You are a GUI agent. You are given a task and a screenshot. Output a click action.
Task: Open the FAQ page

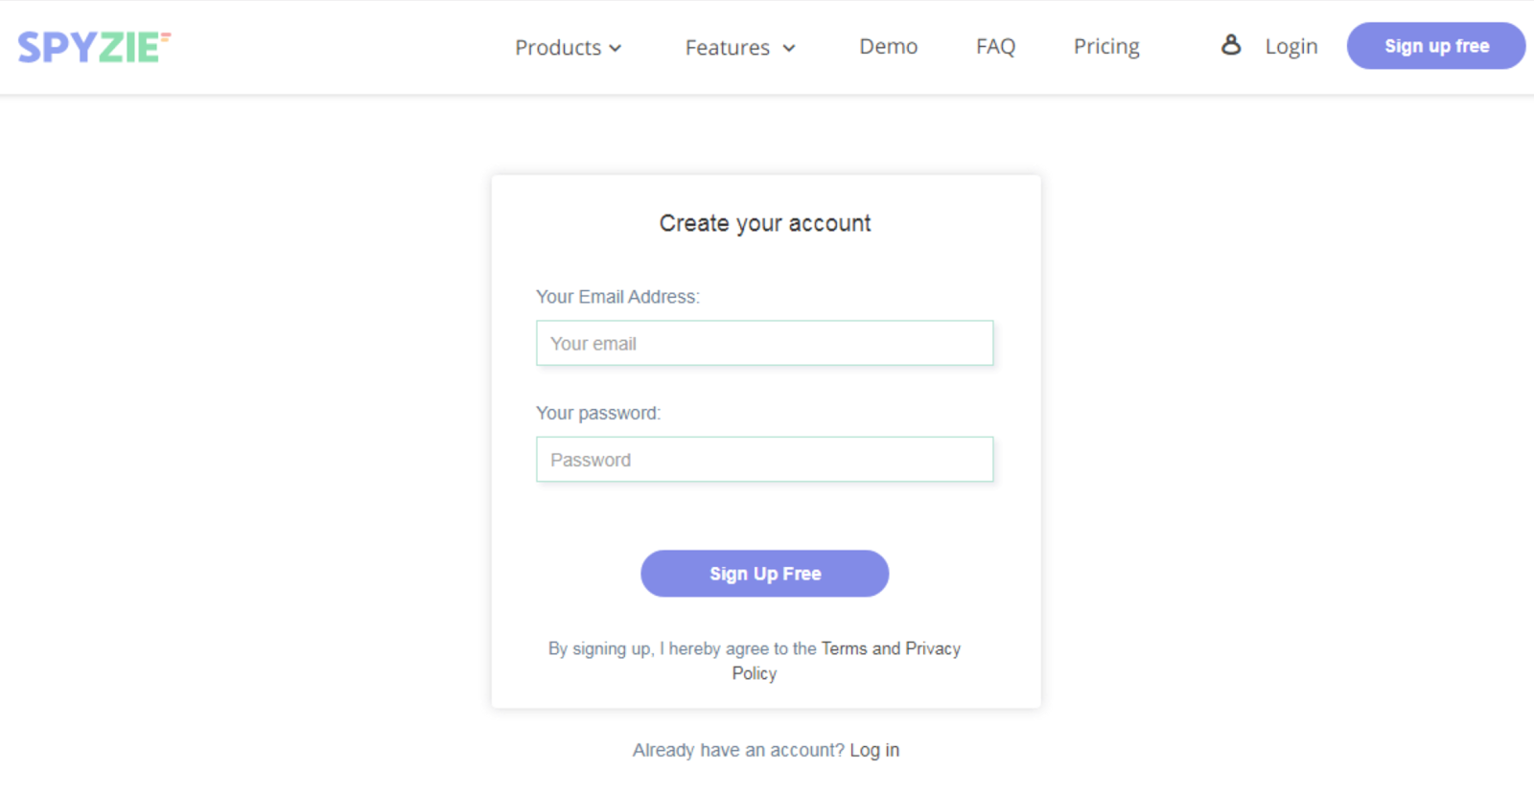995,46
